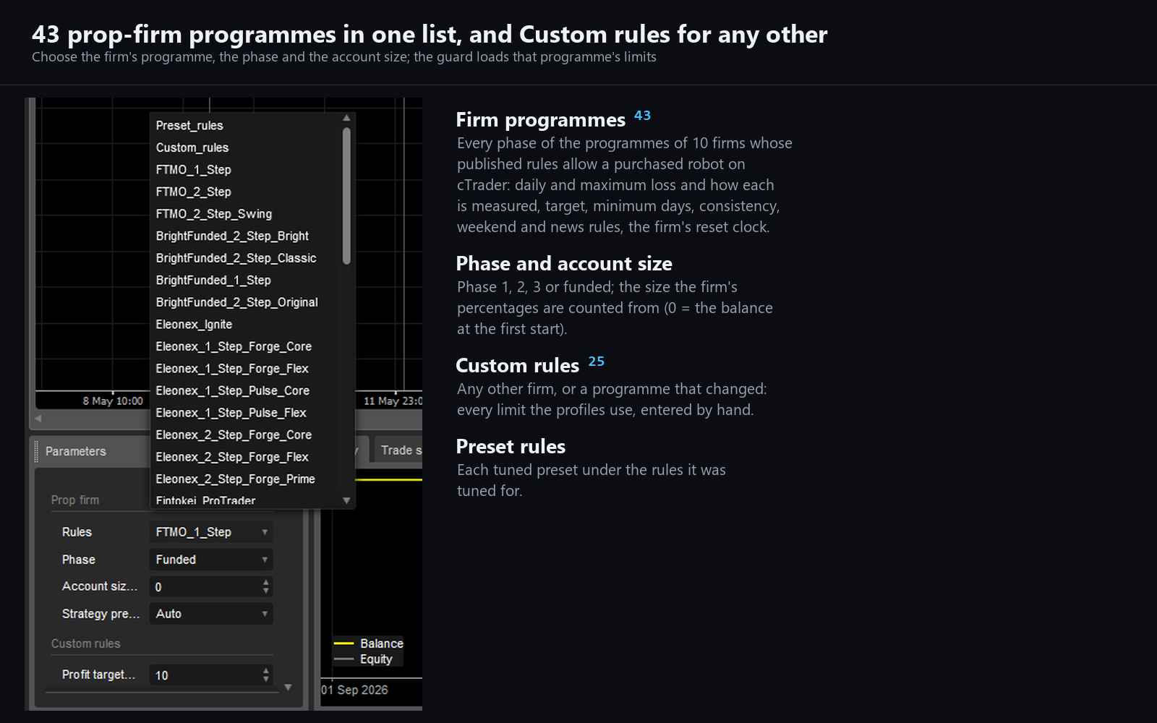Increase Account size with its up arrow
The image size is (1157, 723).
(266, 582)
